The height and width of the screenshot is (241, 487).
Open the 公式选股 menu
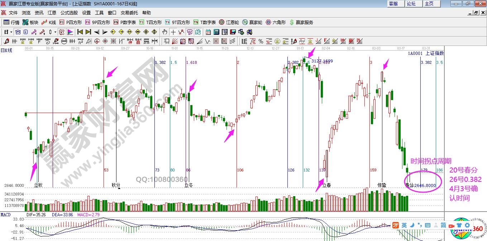point(69,13)
